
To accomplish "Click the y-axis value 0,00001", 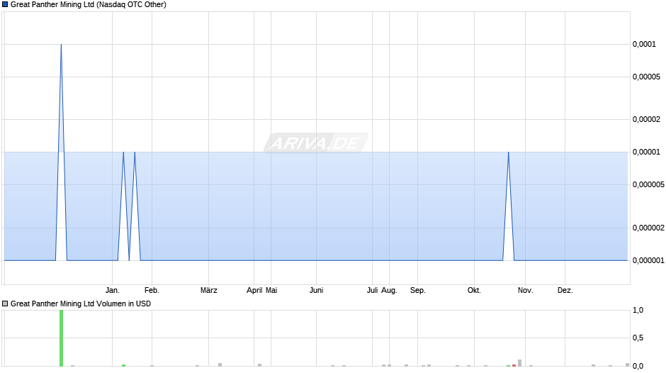I will (646, 152).
